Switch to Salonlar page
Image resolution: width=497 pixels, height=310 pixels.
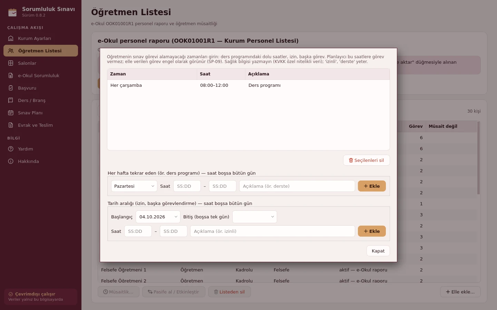click(41, 63)
